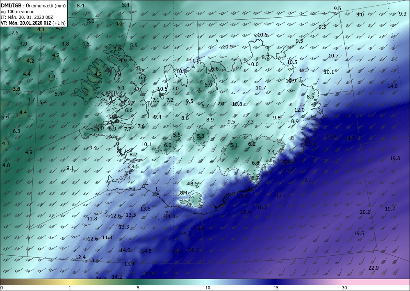Click the map value "15.4"
Viewport: 410px width, 291px height.
coord(150,273)
